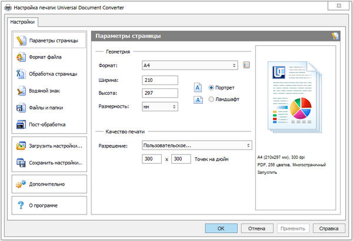
Task: Close the print settings dialog
Action: click(x=339, y=6)
